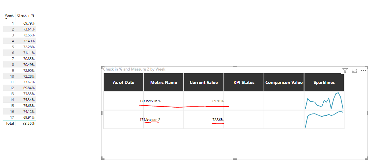Select week 1 value 69.79%
Screen dimensions: 383x164
click(x=29, y=23)
